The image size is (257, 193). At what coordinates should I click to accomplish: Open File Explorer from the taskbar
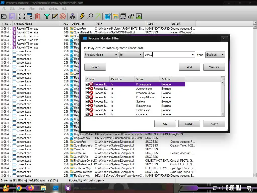[43, 188]
